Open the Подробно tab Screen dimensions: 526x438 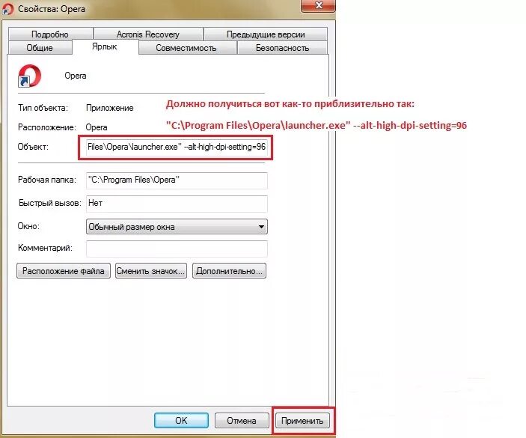pos(50,34)
